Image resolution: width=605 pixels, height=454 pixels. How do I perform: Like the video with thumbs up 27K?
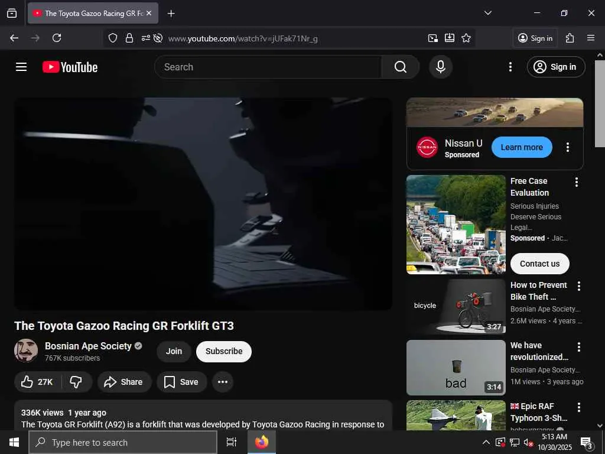[x=37, y=382]
